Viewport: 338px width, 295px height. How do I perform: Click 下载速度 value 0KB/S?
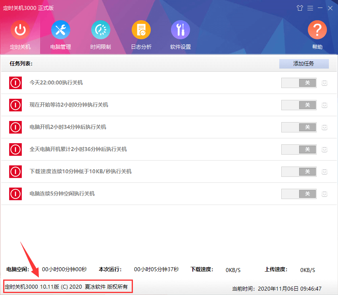click(233, 270)
